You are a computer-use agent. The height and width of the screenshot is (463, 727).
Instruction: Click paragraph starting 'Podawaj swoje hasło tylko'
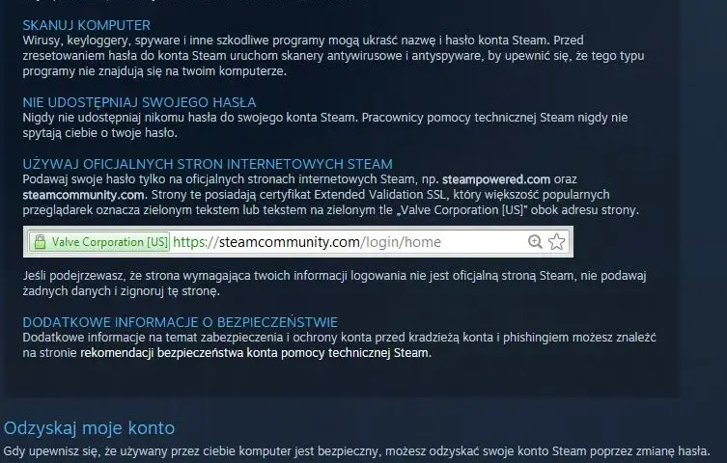330,195
